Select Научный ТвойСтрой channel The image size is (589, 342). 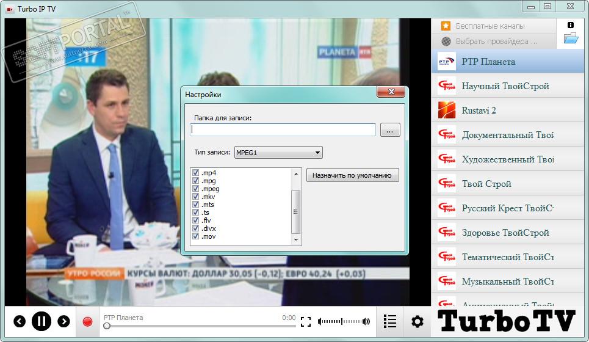(507, 85)
